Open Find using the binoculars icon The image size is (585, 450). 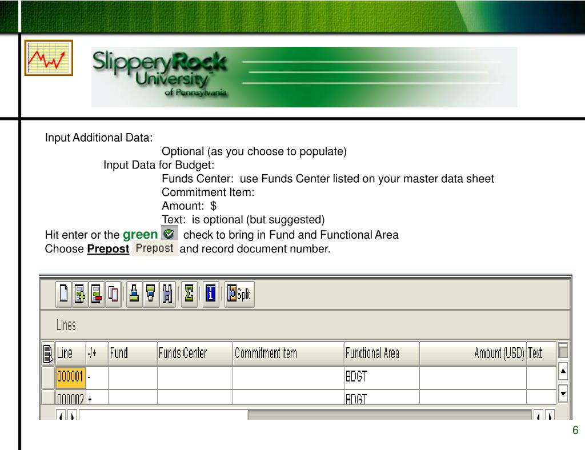(x=167, y=294)
